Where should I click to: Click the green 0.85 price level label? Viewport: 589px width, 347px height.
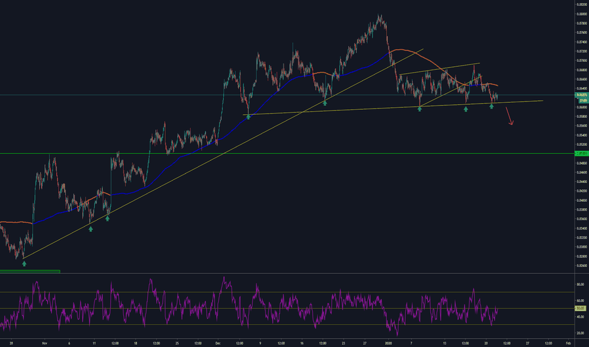[581, 153]
